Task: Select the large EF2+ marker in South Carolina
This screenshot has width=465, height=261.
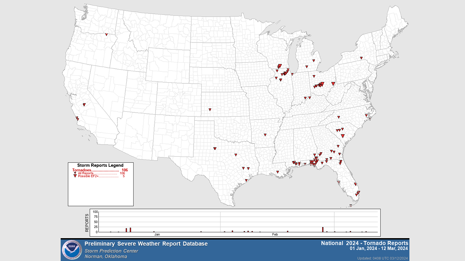Action: (343, 136)
